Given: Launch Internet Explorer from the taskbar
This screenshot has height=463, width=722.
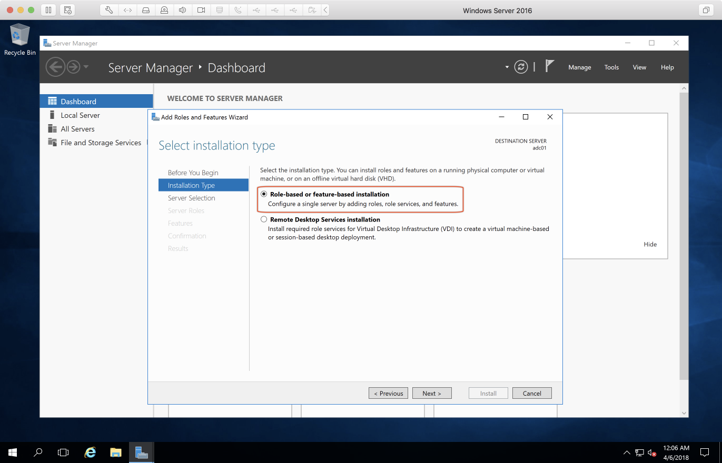Looking at the screenshot, I should click(x=91, y=452).
